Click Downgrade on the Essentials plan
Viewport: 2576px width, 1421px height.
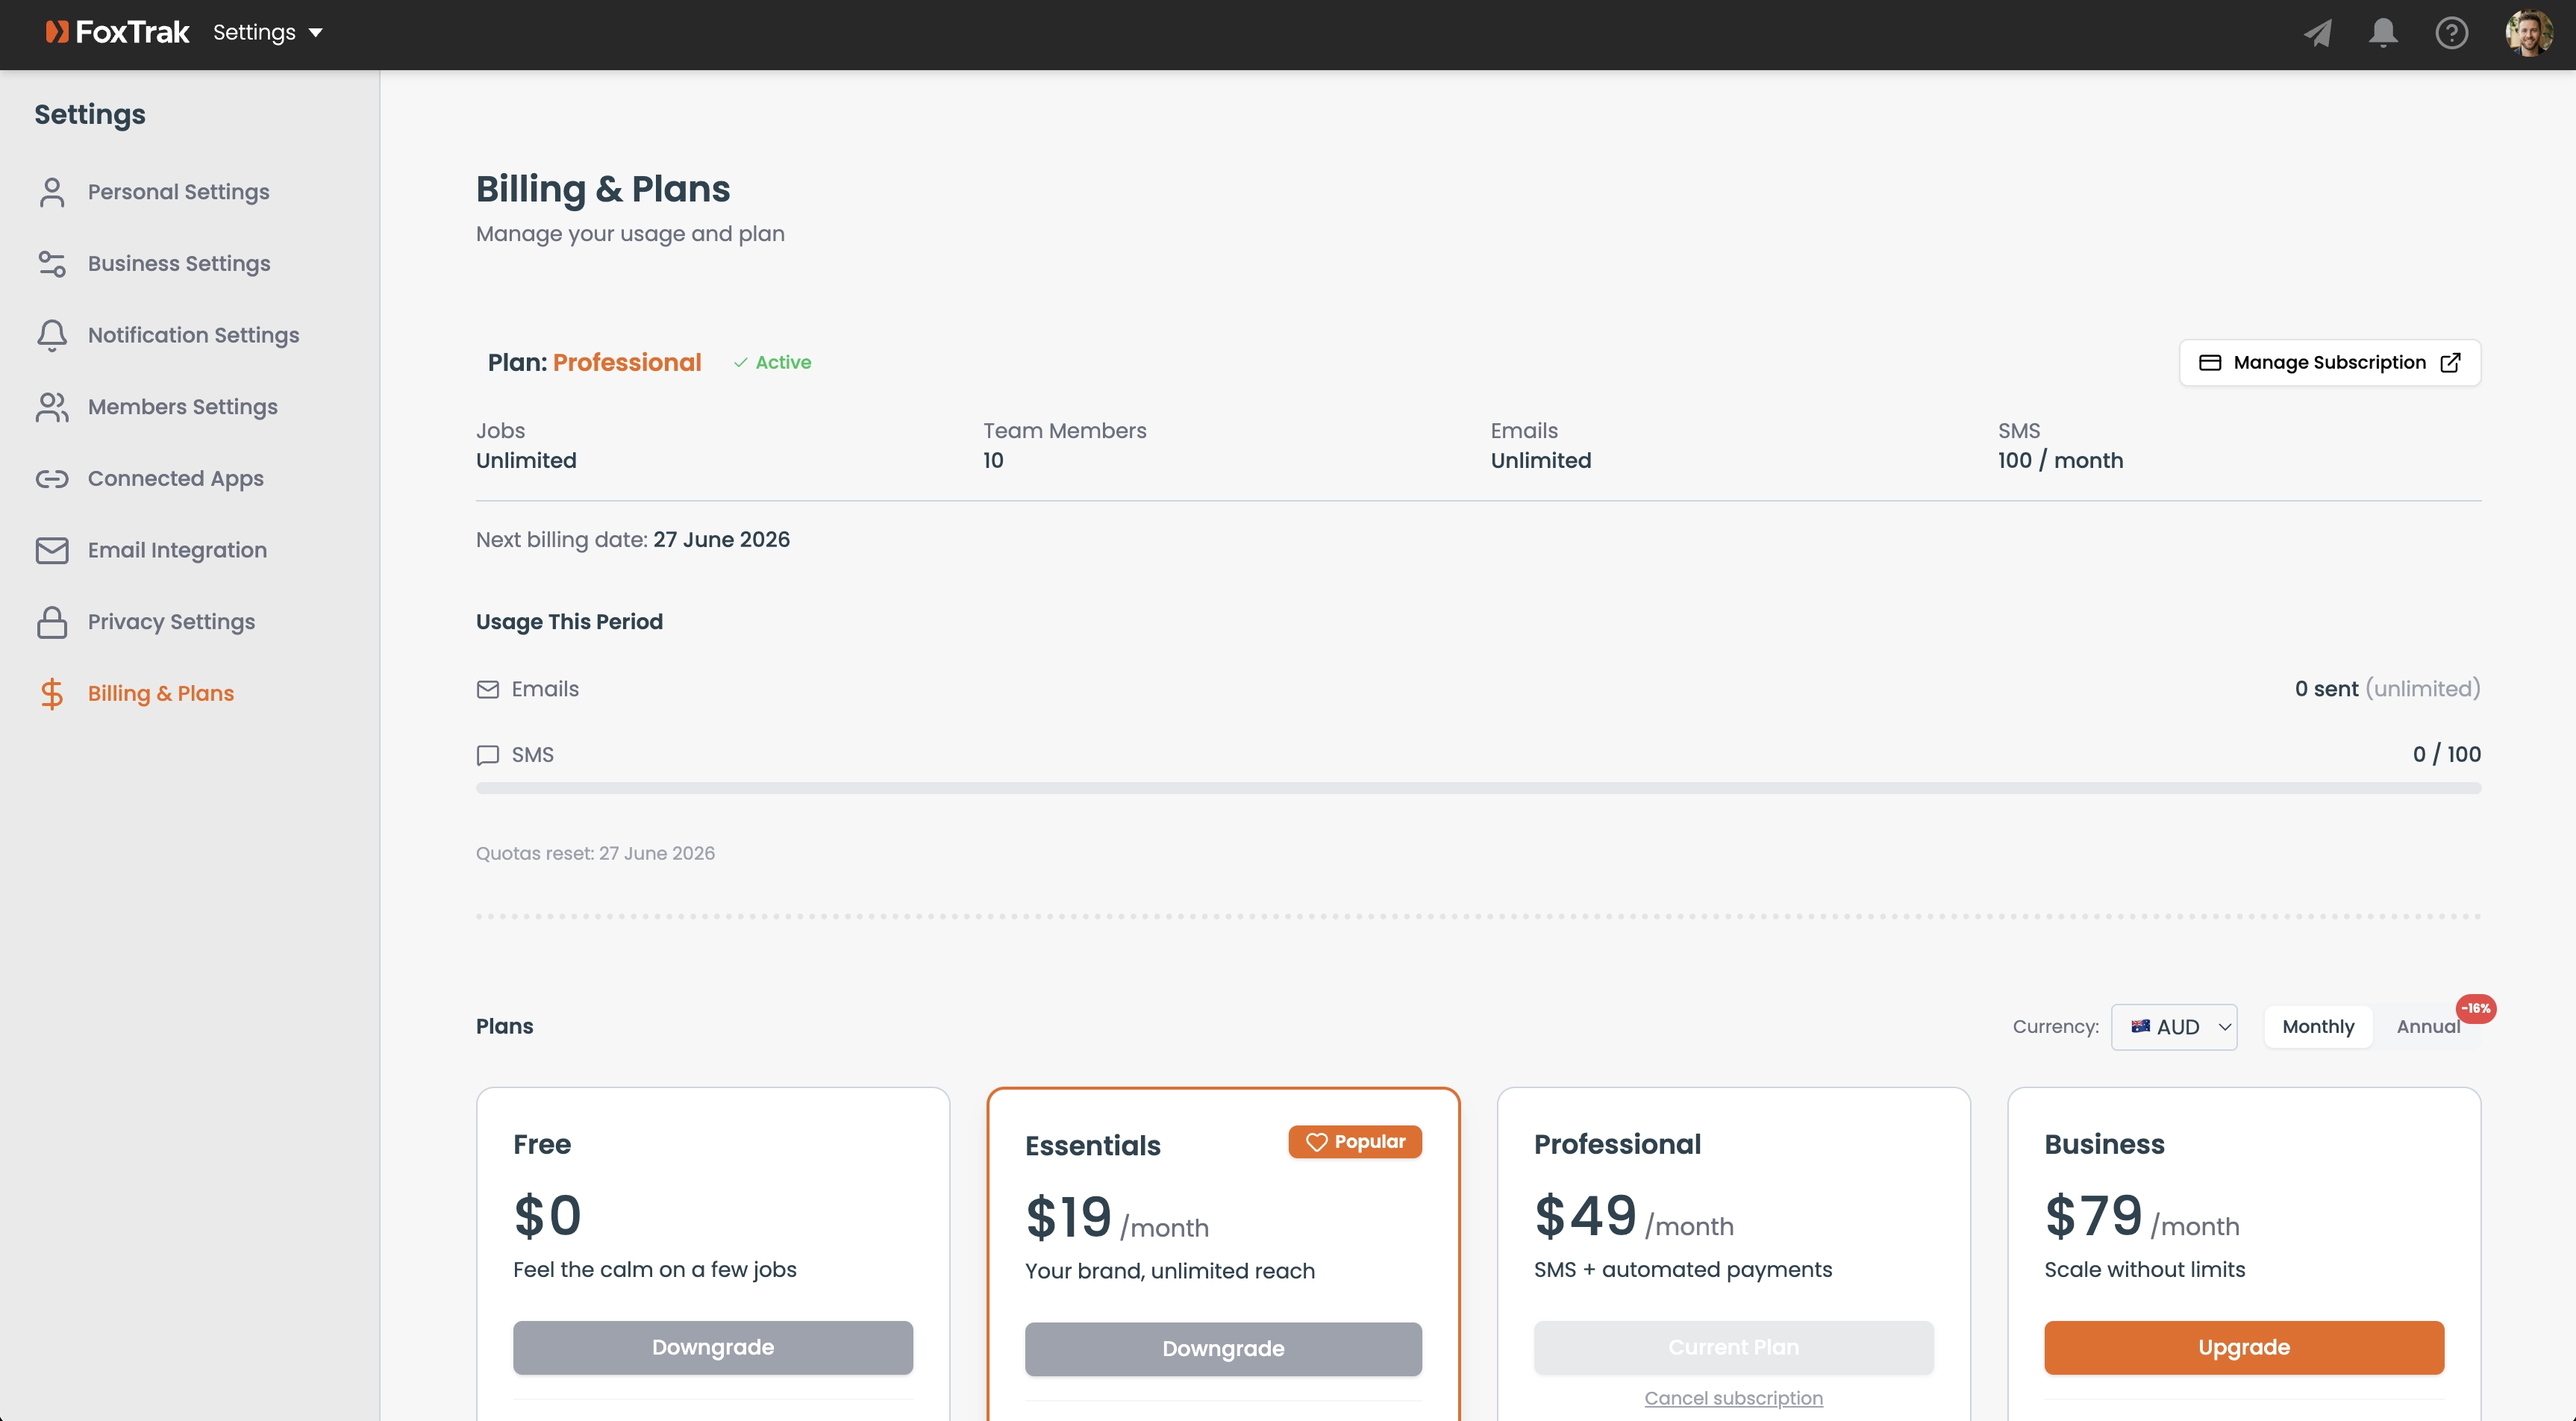click(x=1223, y=1349)
